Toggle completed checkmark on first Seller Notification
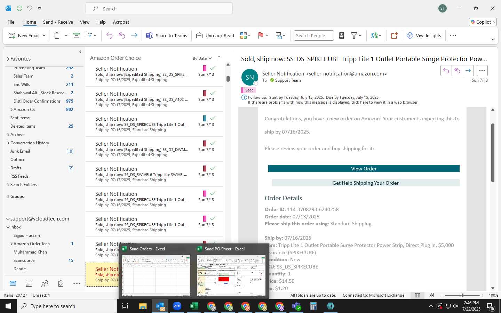This screenshot has width=501, height=313. [213, 68]
